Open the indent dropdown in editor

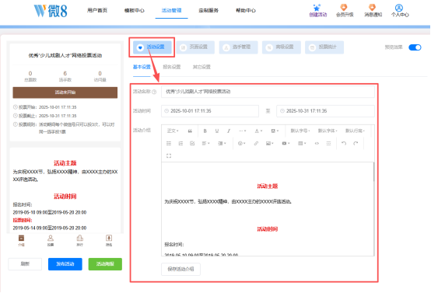tap(222, 143)
